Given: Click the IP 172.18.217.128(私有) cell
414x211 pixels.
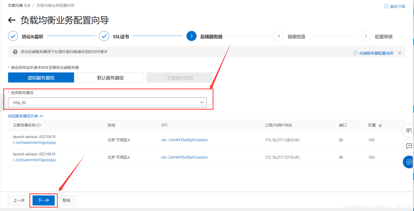Looking at the screenshot, I should coord(282,140).
